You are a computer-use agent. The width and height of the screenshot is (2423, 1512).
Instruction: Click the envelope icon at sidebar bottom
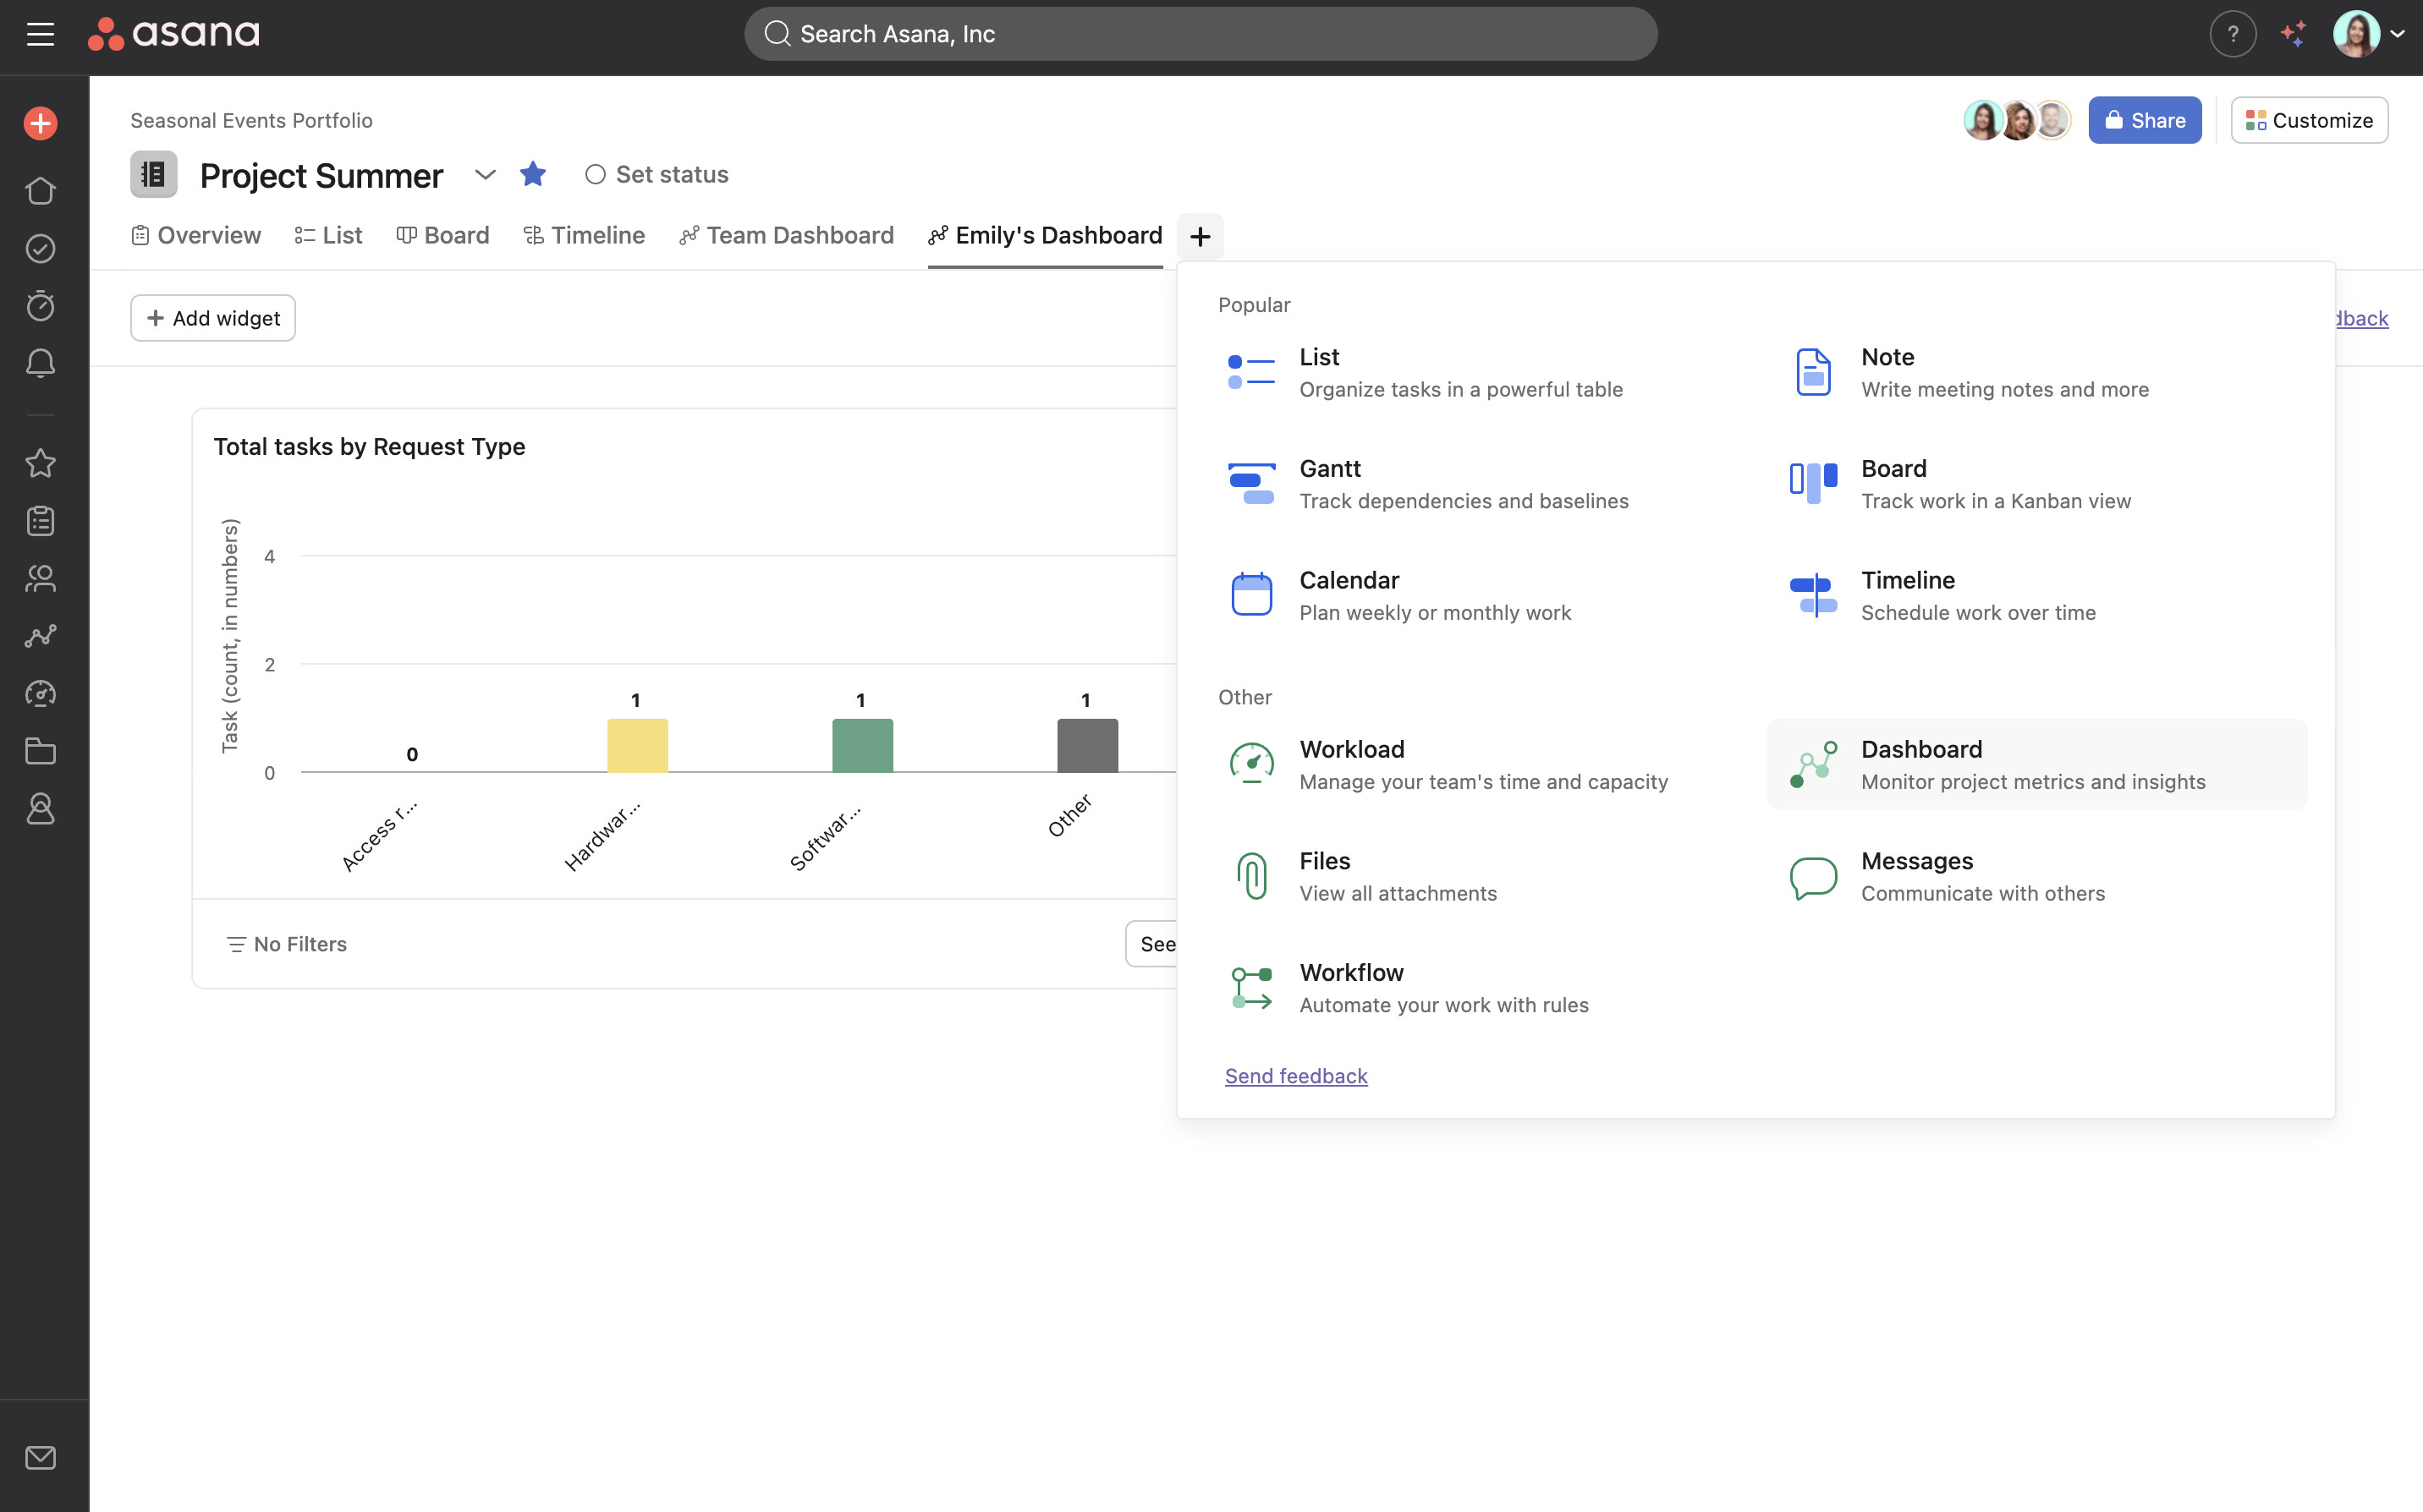pyautogui.click(x=40, y=1457)
